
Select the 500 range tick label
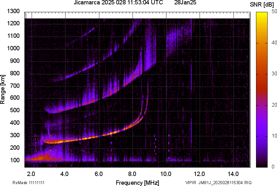click(x=14, y=110)
